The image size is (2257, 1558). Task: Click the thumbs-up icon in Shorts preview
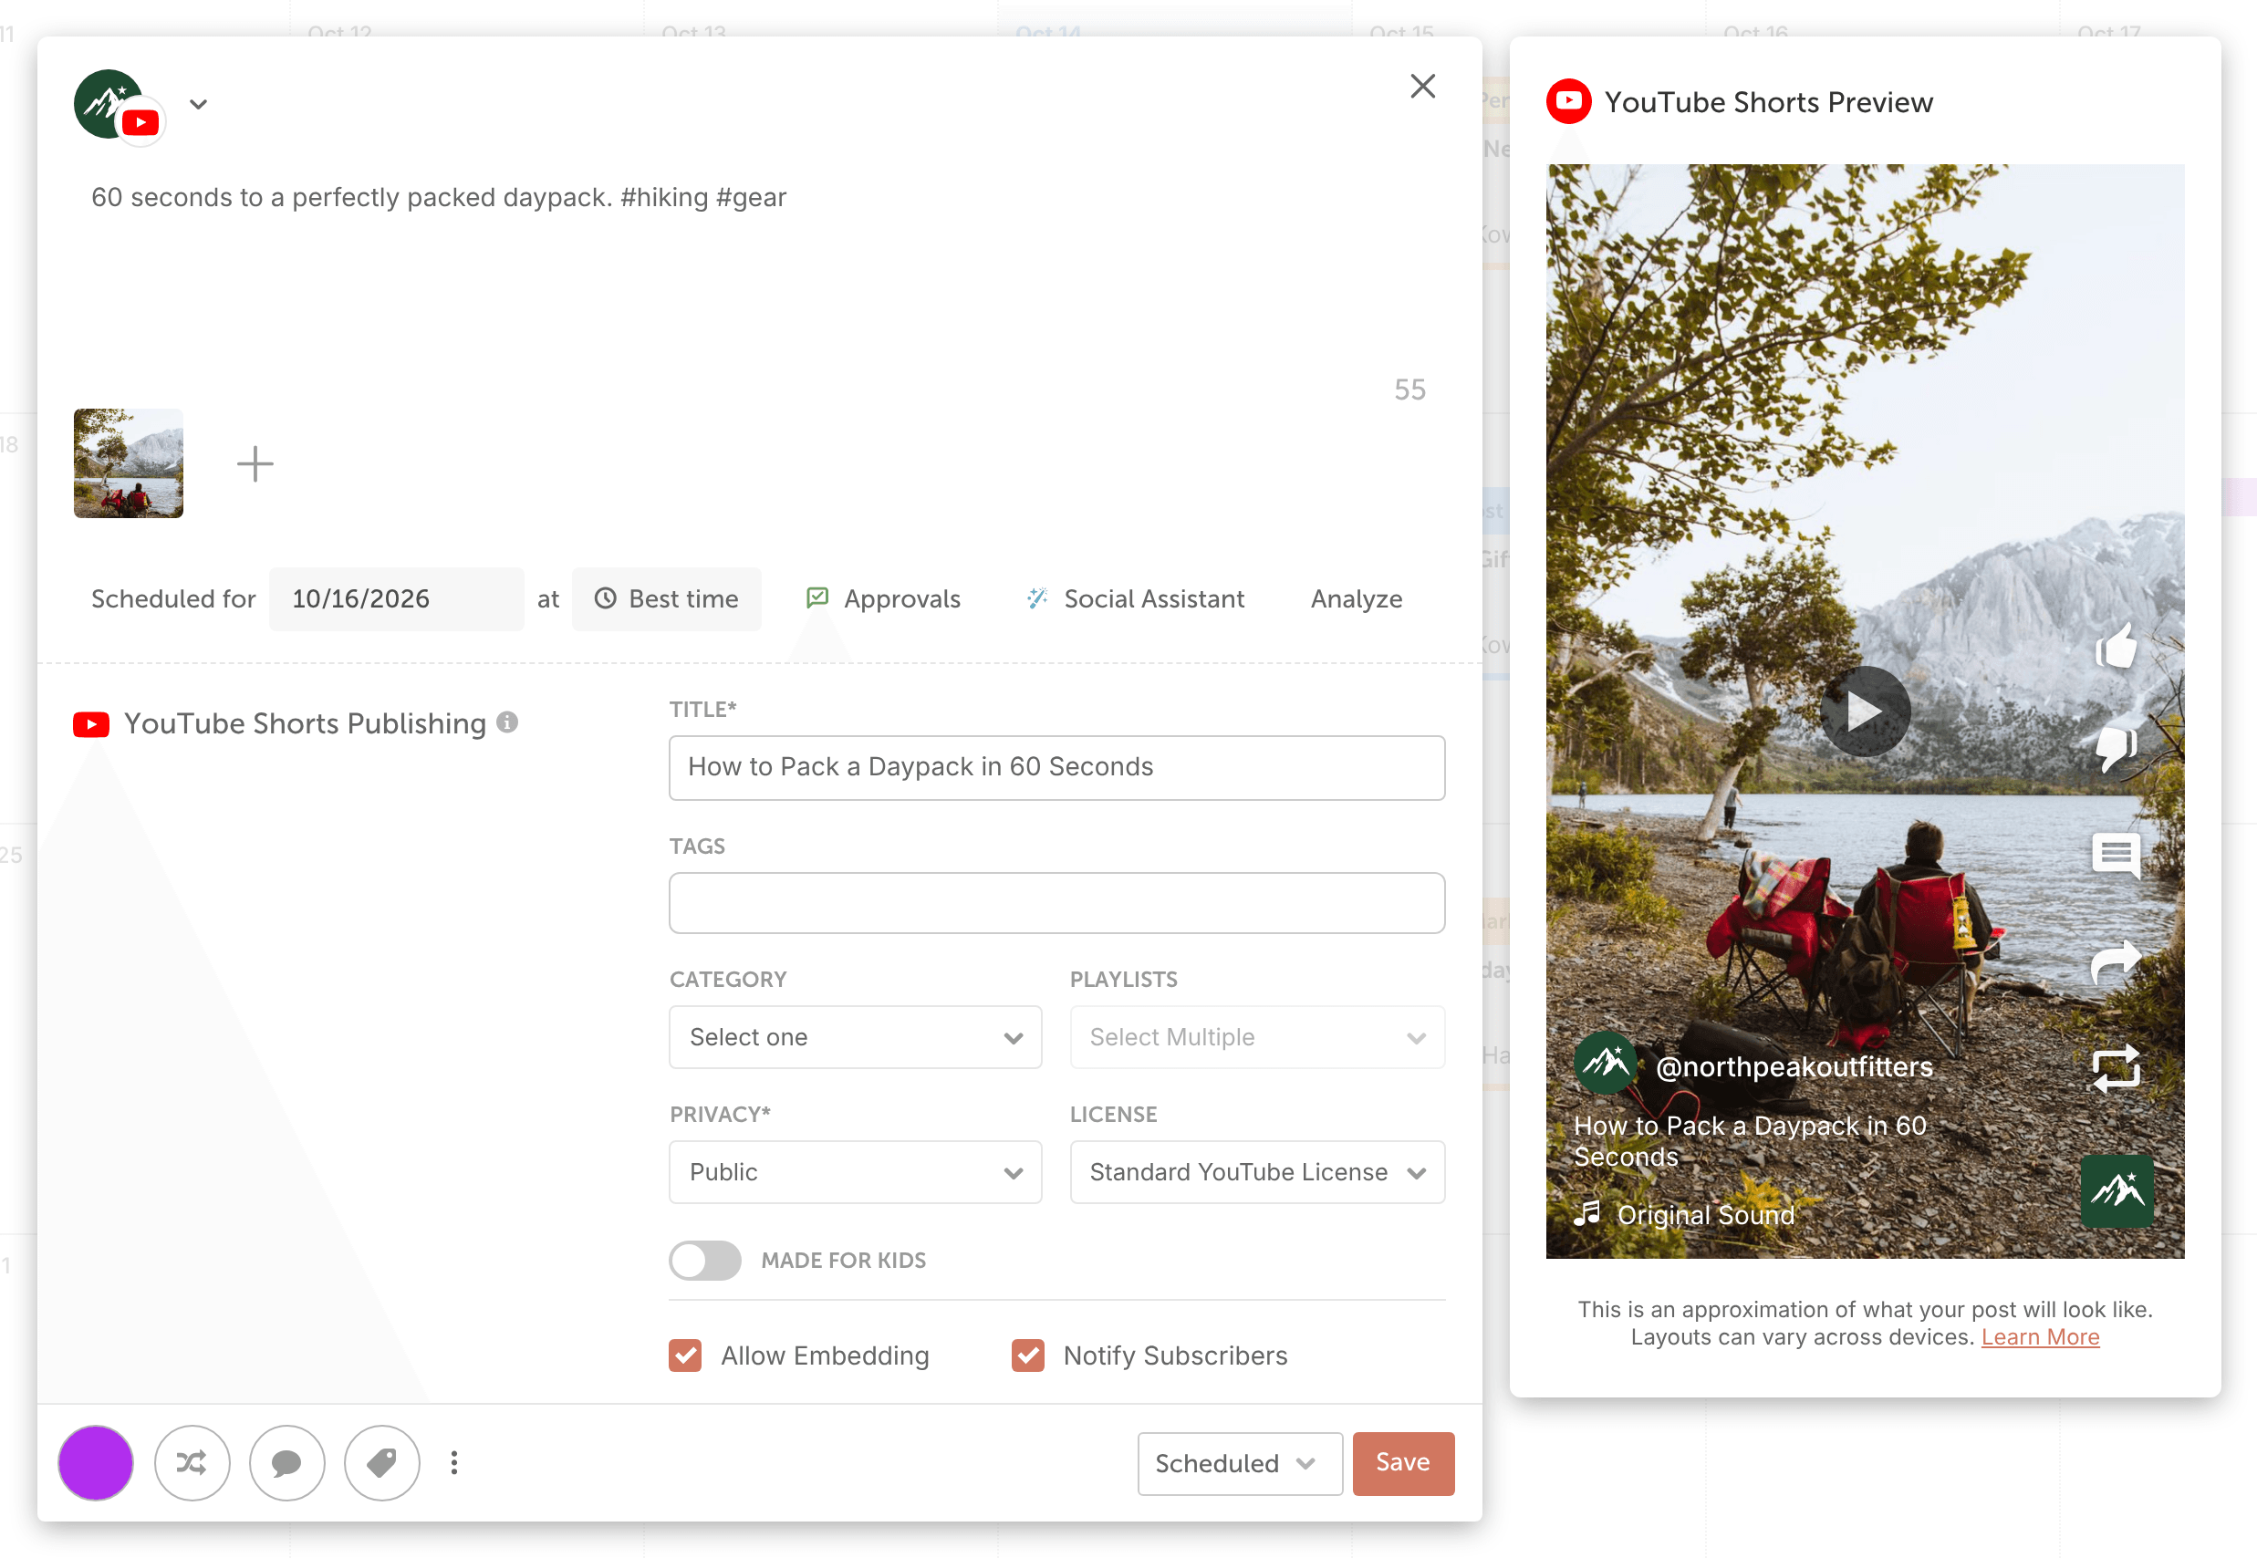point(2116,645)
